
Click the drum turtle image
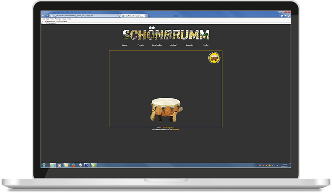click(x=166, y=110)
